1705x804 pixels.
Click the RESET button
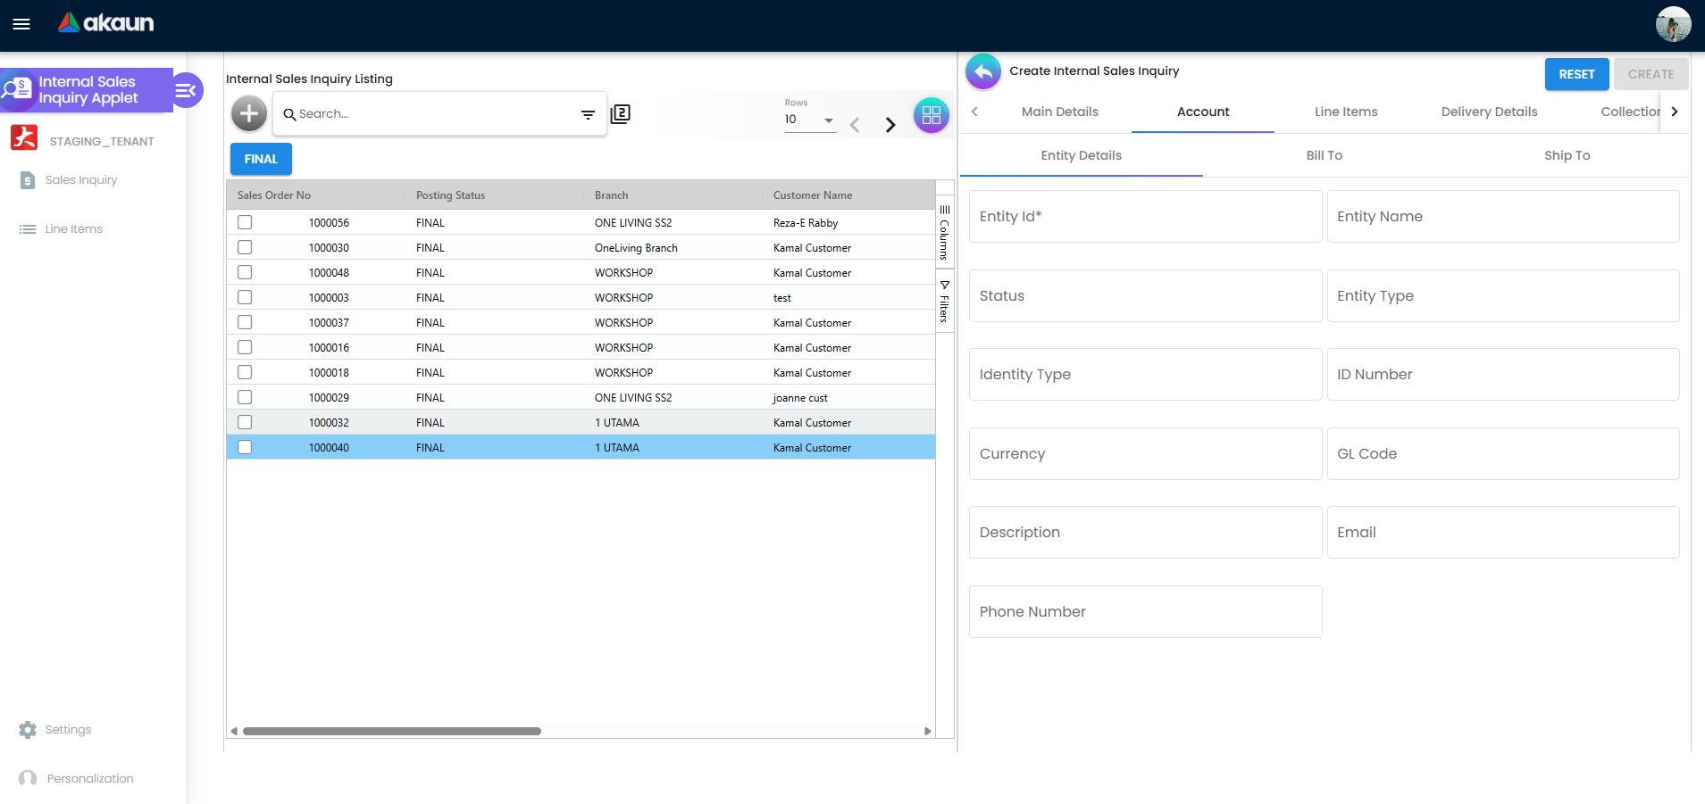[1576, 74]
